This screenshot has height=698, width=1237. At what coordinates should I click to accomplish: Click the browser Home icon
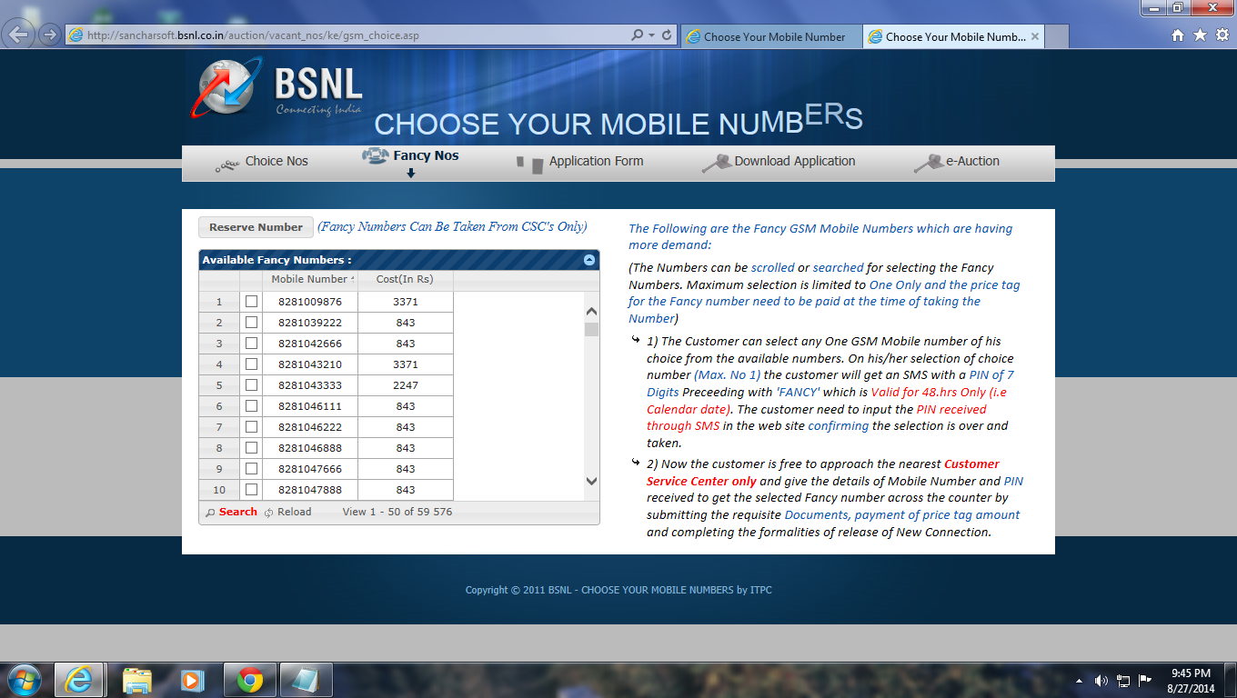1178,35
